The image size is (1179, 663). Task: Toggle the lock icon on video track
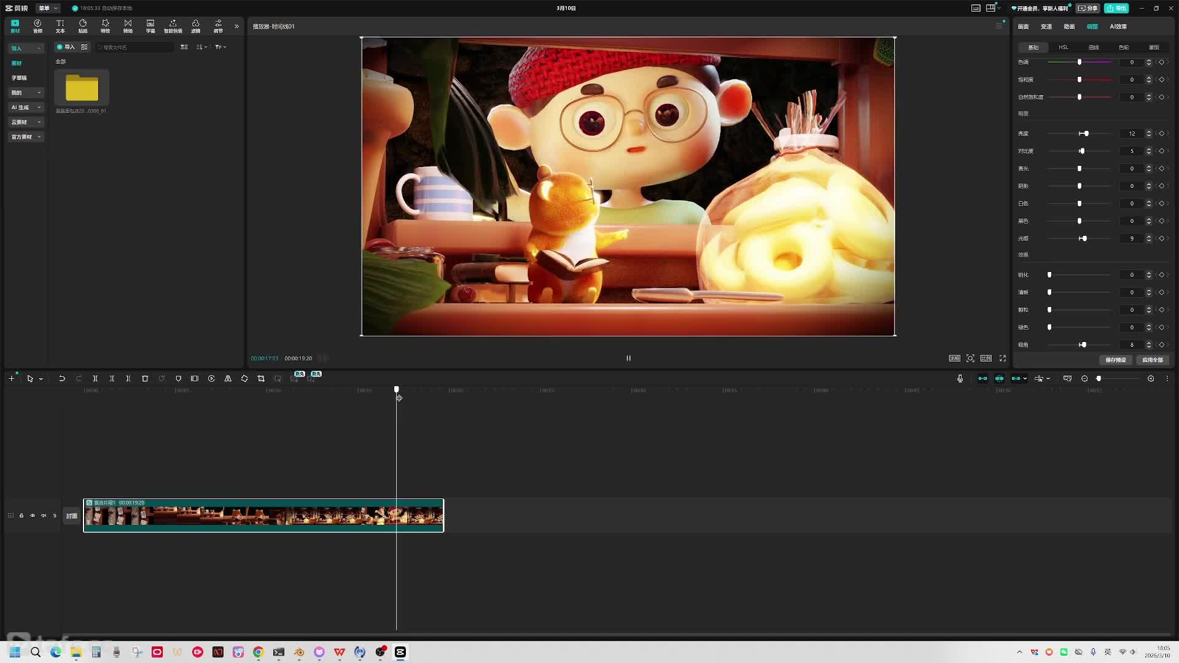pyautogui.click(x=21, y=516)
